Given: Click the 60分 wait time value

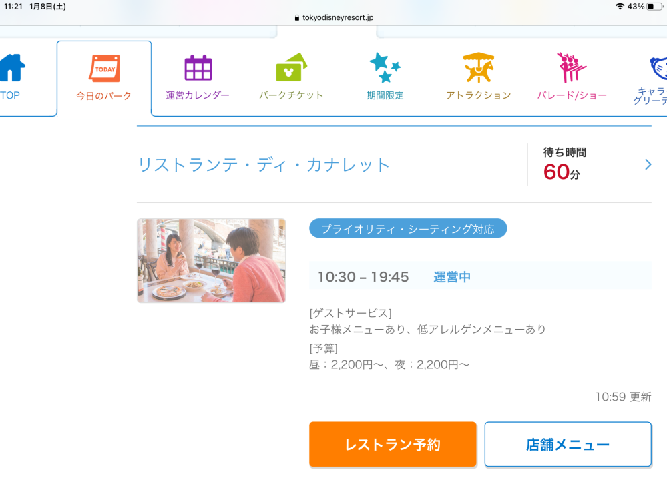Looking at the screenshot, I should coord(562,172).
